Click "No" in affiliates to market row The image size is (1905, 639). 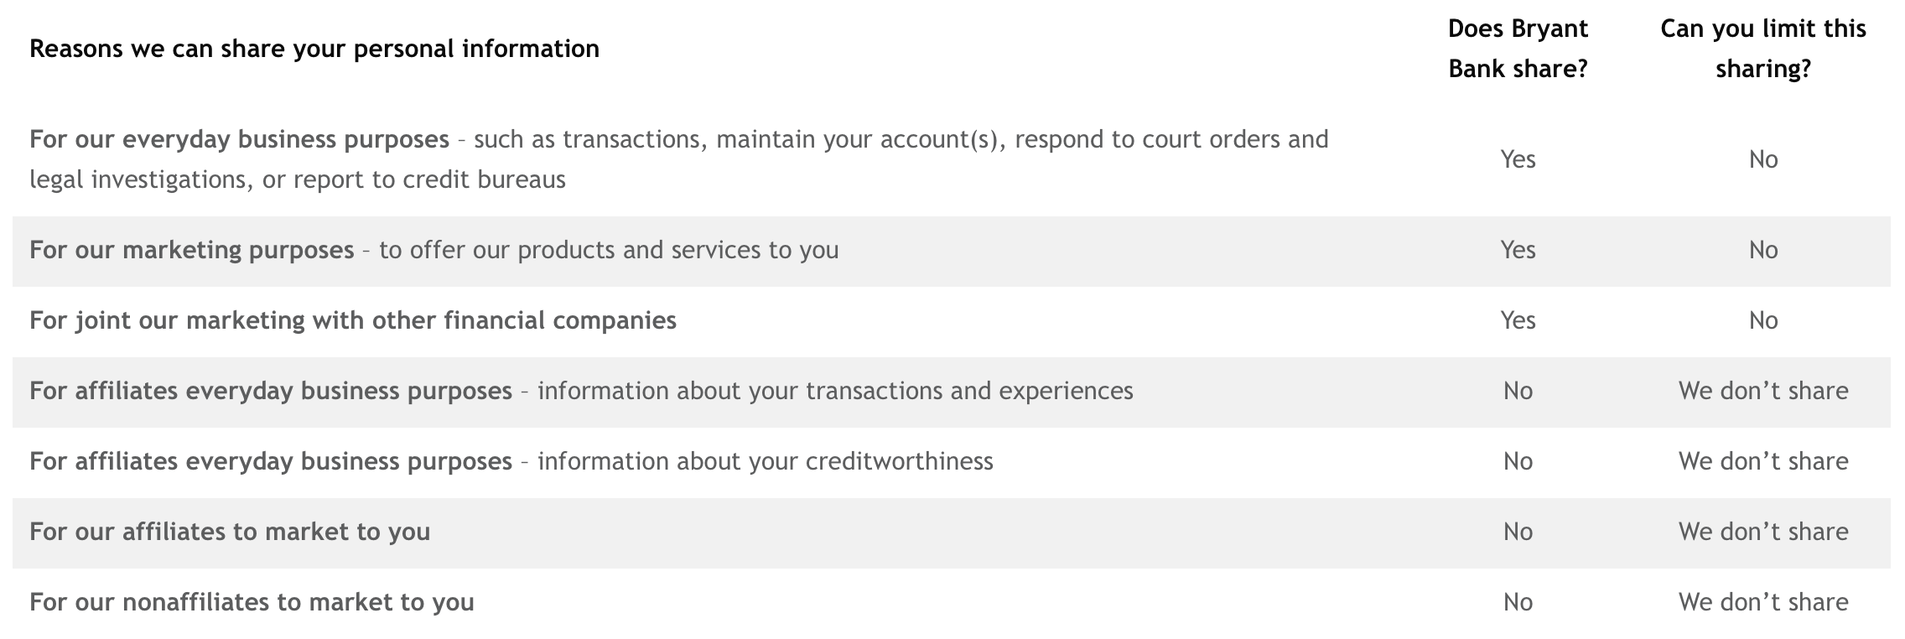1518,532
